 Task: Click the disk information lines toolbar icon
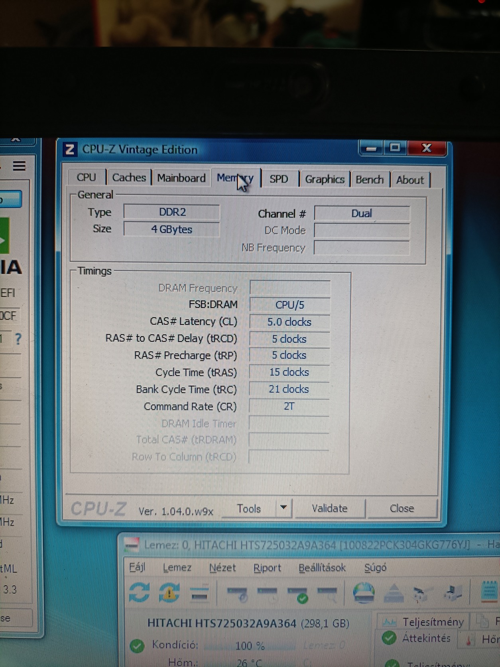pyautogui.click(x=199, y=593)
